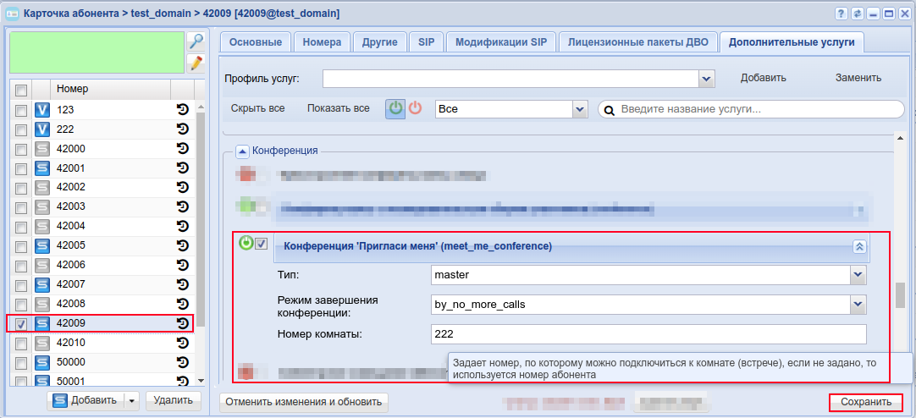Click the green subscriber filter area
The image size is (916, 418).
coord(97,52)
